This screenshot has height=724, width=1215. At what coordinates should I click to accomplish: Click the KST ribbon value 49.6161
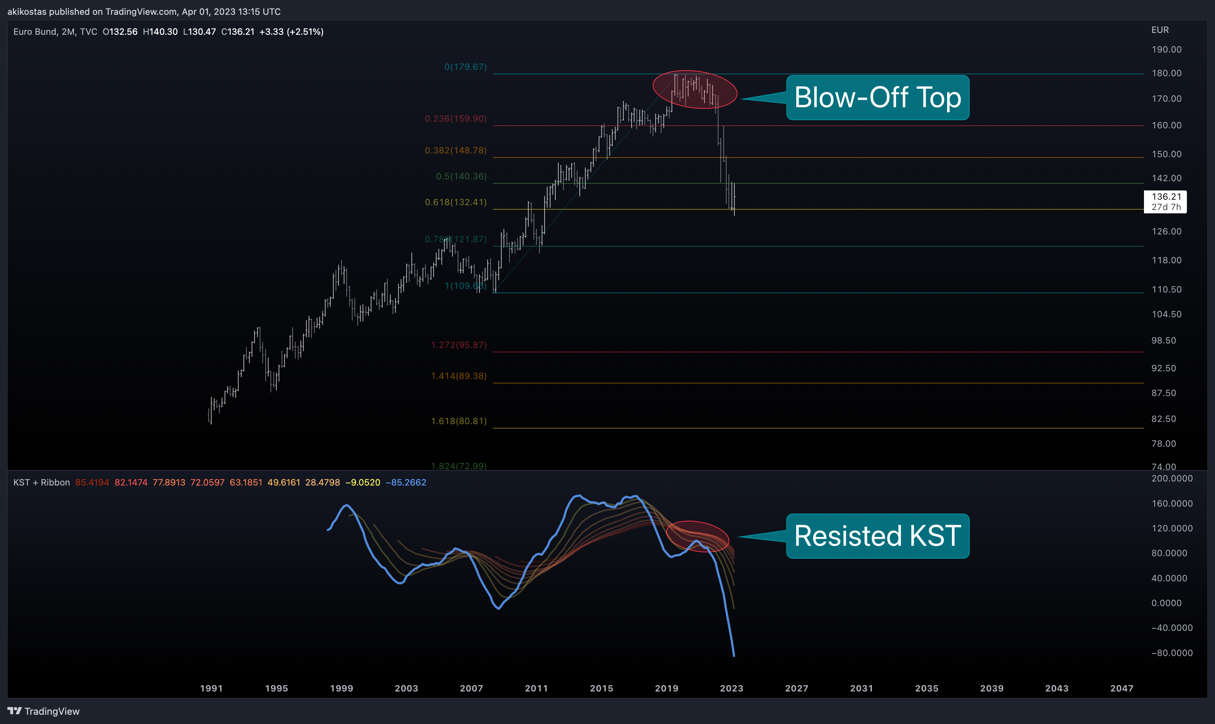284,483
